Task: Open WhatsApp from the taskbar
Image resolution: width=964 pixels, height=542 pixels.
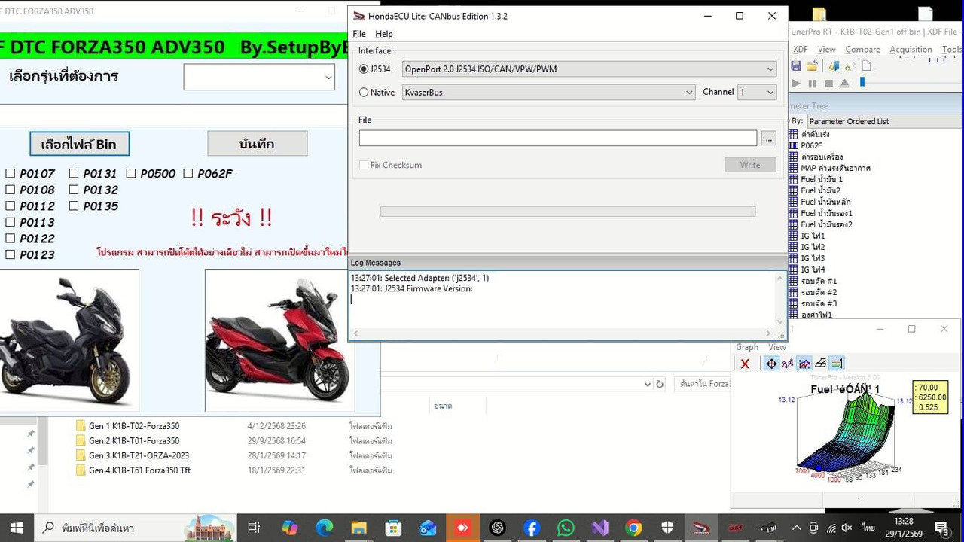Action: (566, 528)
